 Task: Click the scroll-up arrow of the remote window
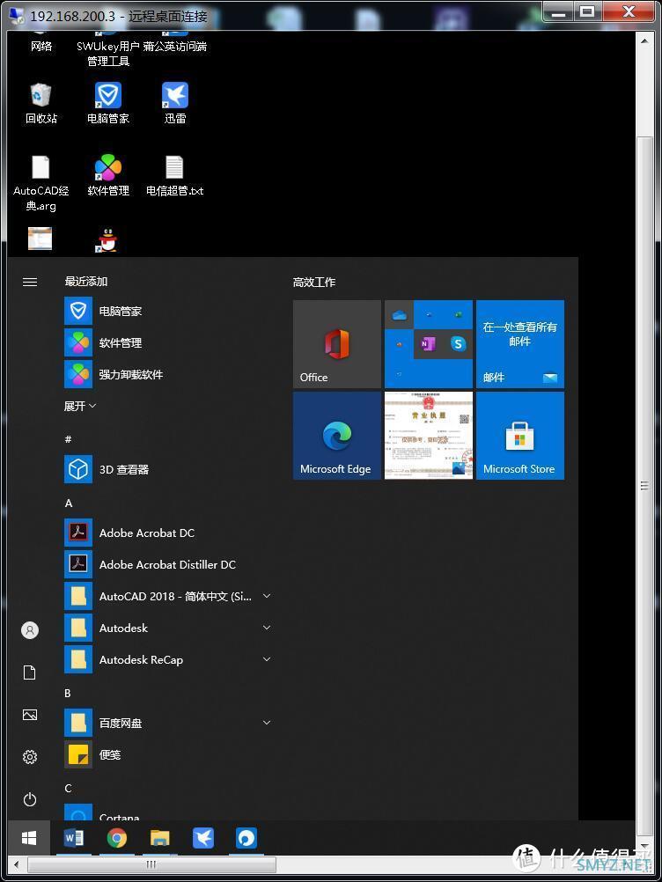click(644, 40)
